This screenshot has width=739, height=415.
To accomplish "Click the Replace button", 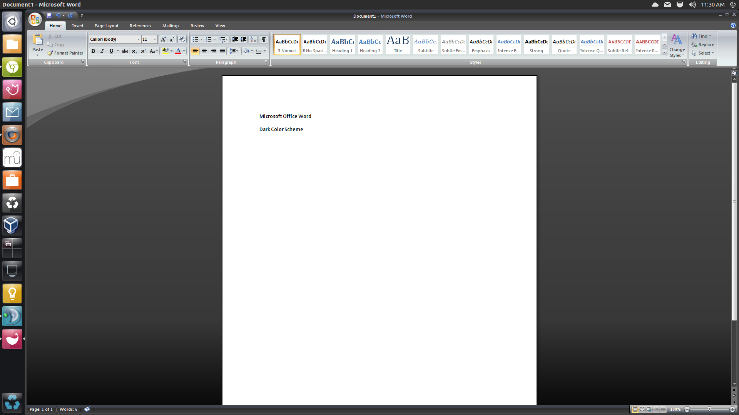I will click(x=703, y=45).
